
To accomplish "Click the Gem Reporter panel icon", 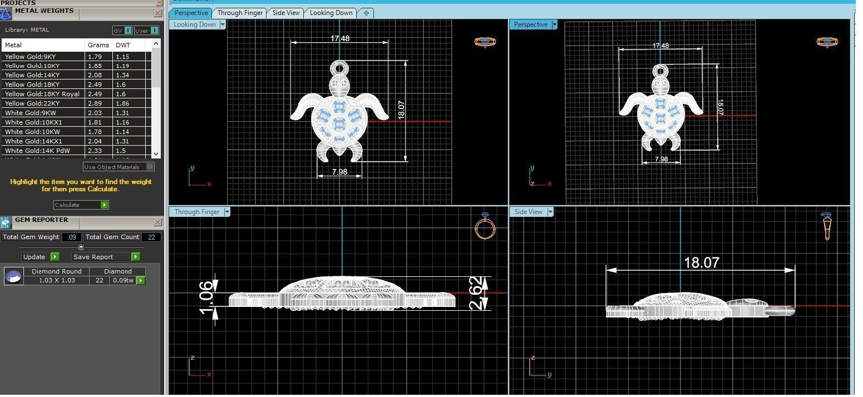I will click(6, 222).
